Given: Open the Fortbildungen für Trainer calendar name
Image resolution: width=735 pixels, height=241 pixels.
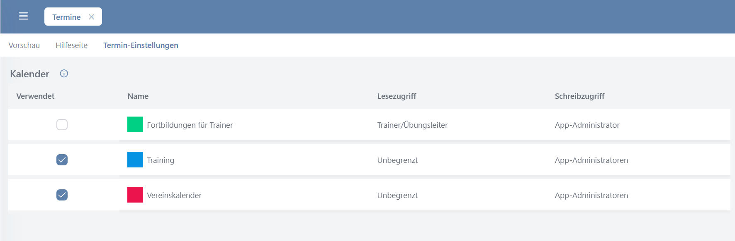Looking at the screenshot, I should point(190,125).
